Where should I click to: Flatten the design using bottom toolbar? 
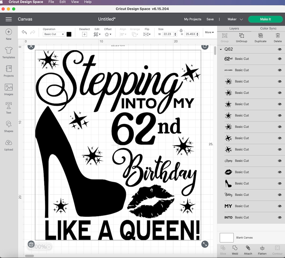pyautogui.click(x=262, y=250)
